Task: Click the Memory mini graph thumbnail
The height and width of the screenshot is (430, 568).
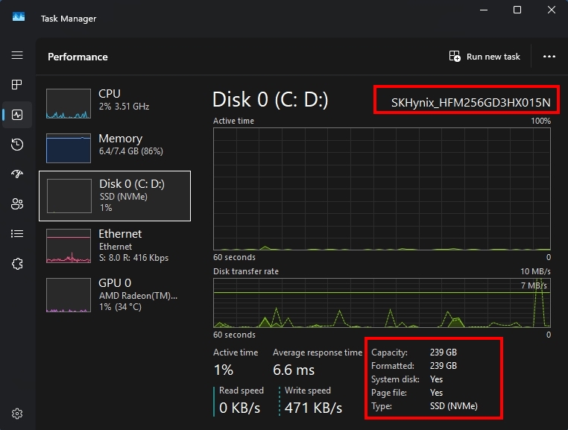Action: (x=69, y=148)
